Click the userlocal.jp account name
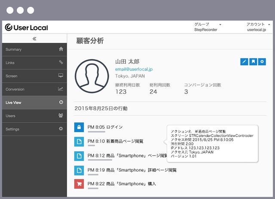Image resolution: width=275 pixels, height=199 pixels. [x=257, y=30]
